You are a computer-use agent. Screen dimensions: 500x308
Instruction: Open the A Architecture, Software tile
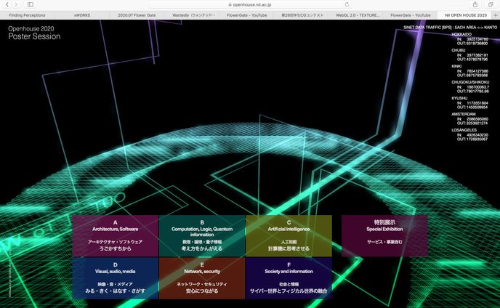tap(116, 235)
